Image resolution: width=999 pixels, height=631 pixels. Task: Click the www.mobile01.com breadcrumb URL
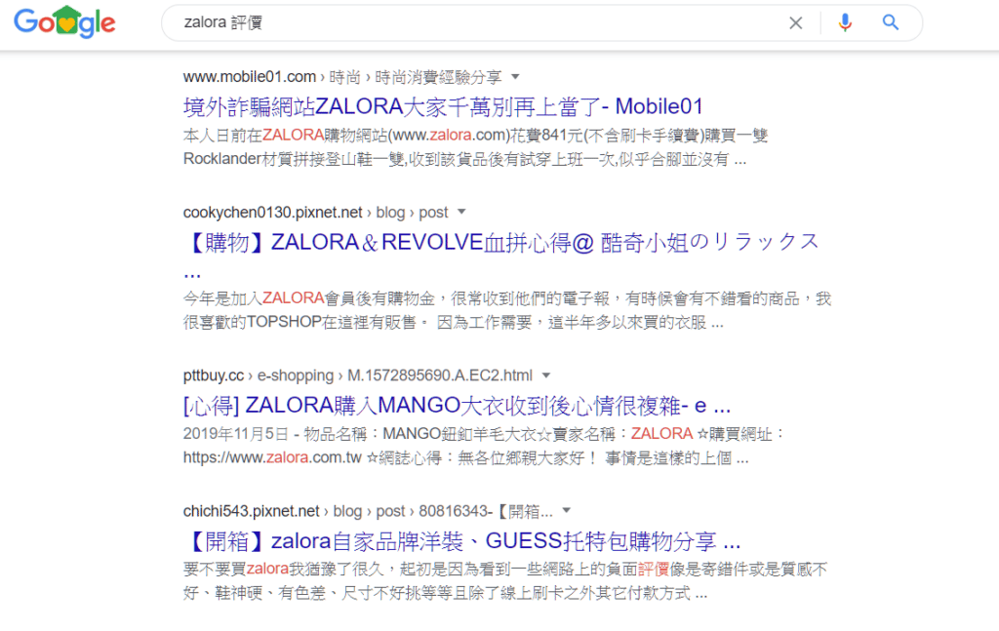click(250, 77)
